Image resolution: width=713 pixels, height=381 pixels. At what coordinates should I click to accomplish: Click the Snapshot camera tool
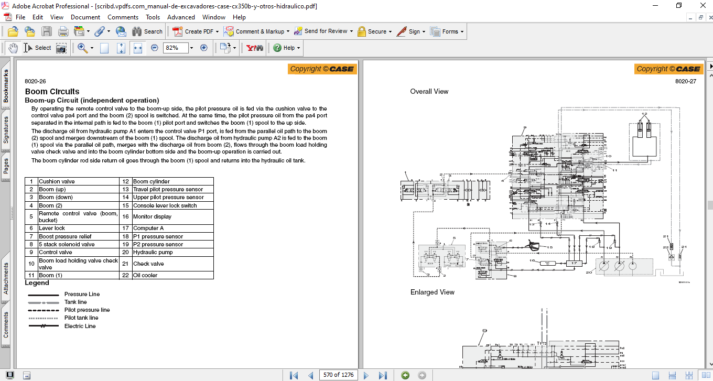[61, 48]
